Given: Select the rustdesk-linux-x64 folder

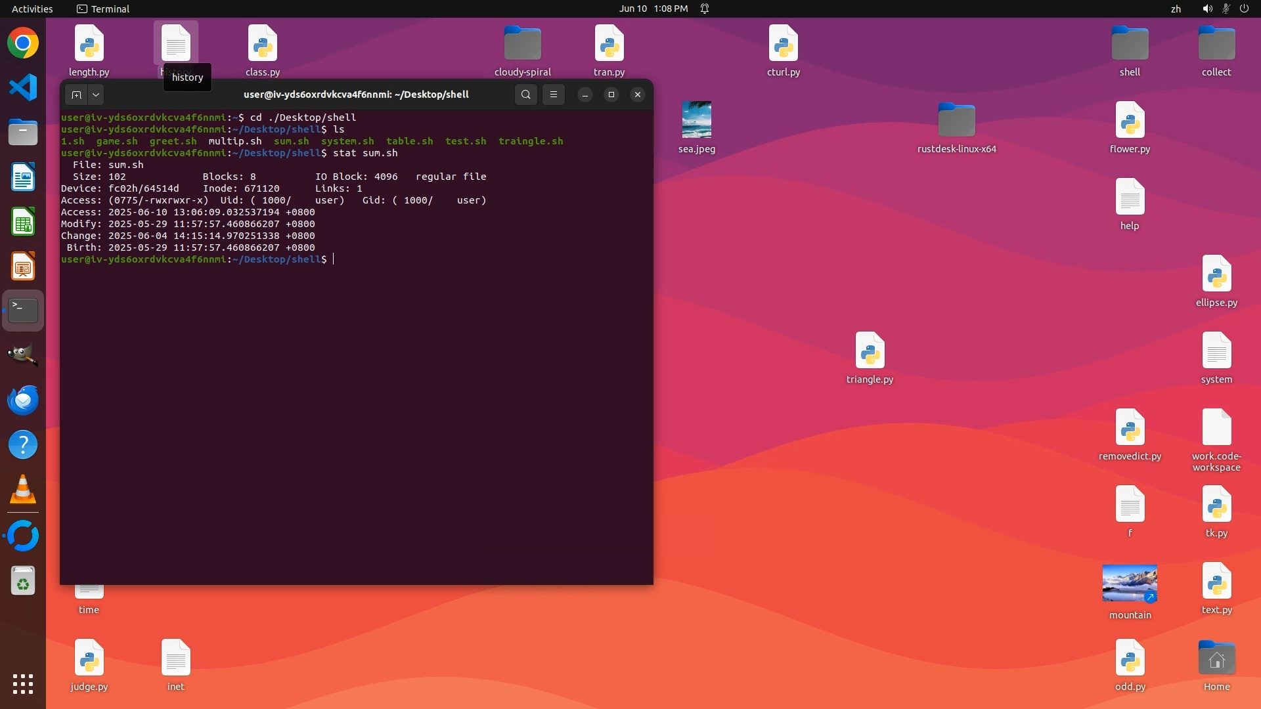Looking at the screenshot, I should click(x=956, y=121).
